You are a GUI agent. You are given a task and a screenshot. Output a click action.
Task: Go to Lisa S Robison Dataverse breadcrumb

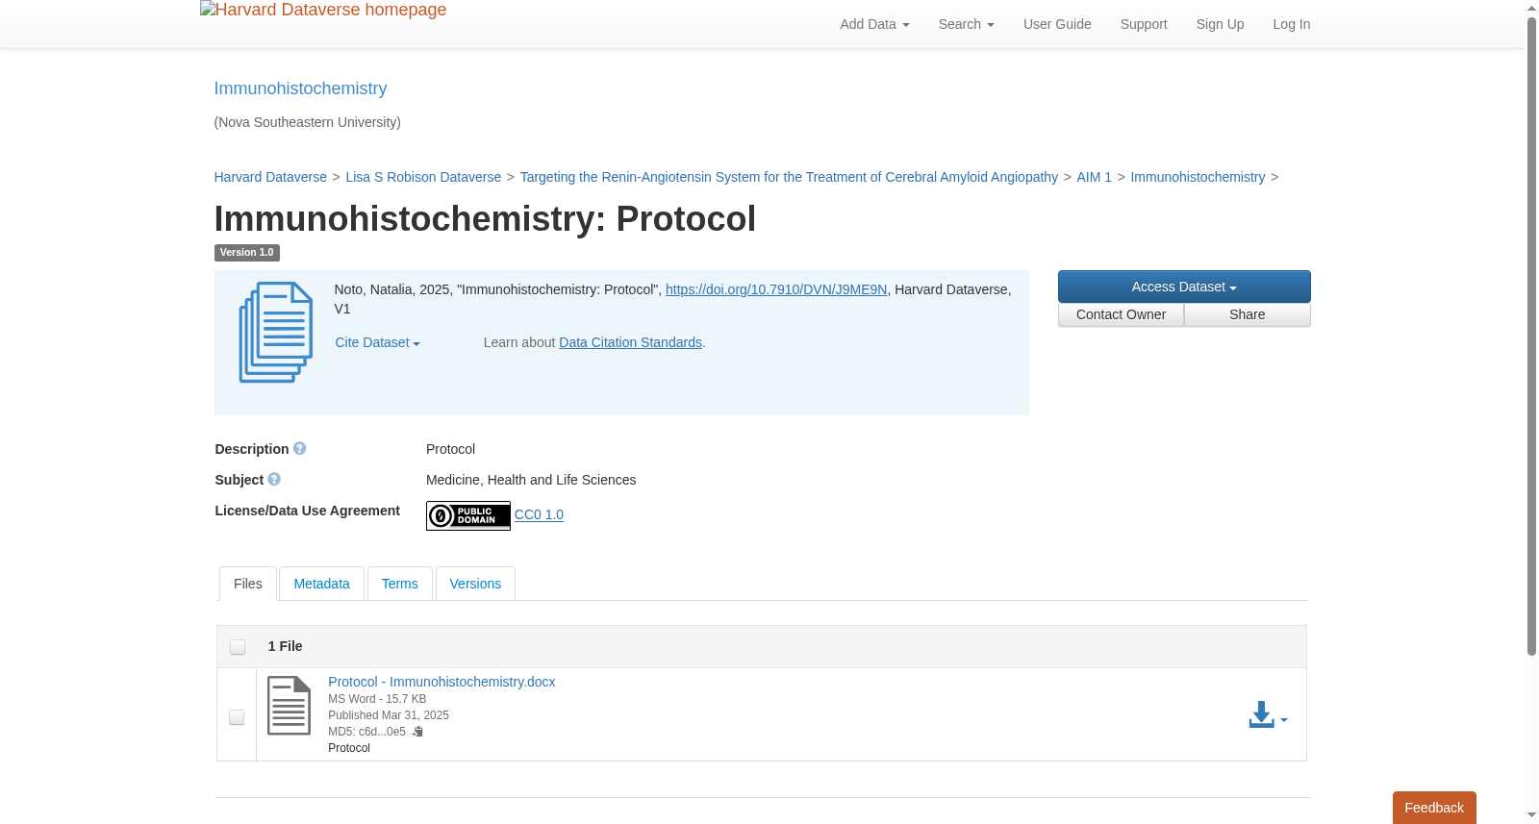423,177
